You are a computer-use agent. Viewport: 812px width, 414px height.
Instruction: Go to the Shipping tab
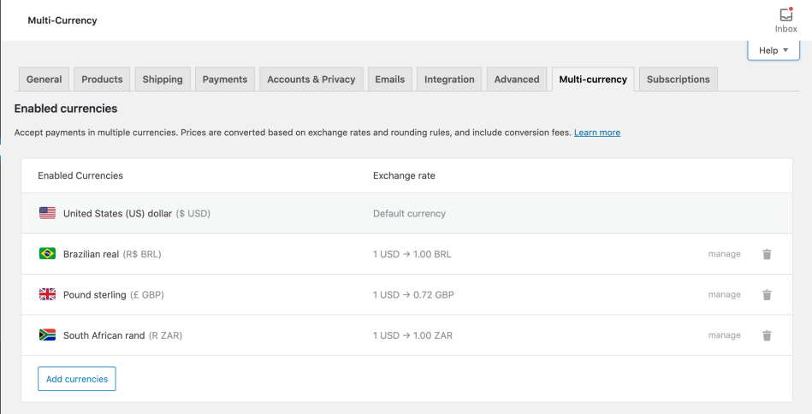coord(163,80)
